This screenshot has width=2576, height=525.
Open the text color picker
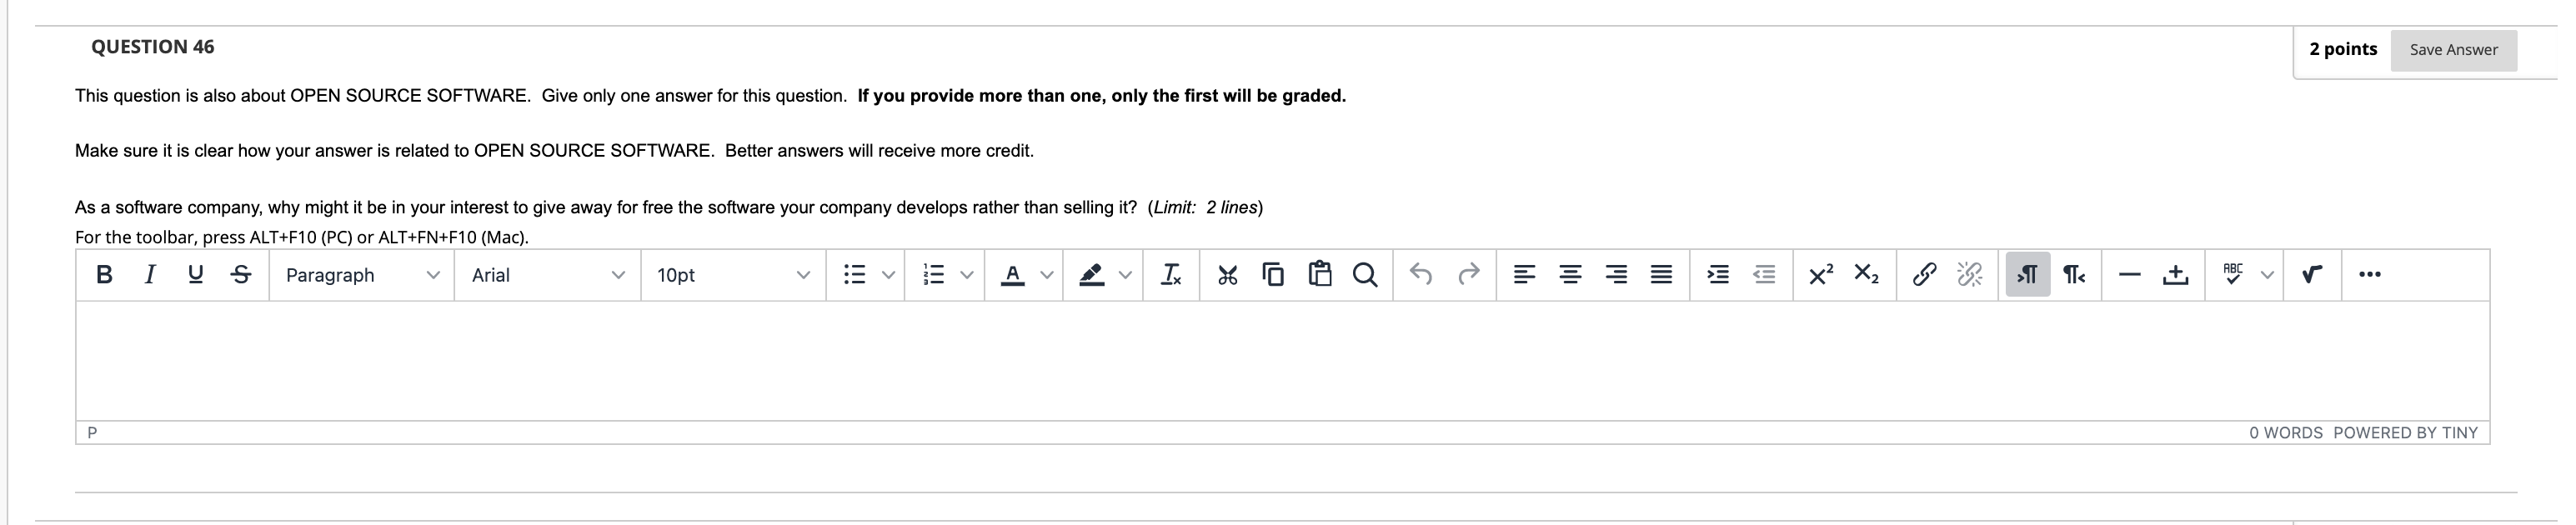(x=1012, y=274)
